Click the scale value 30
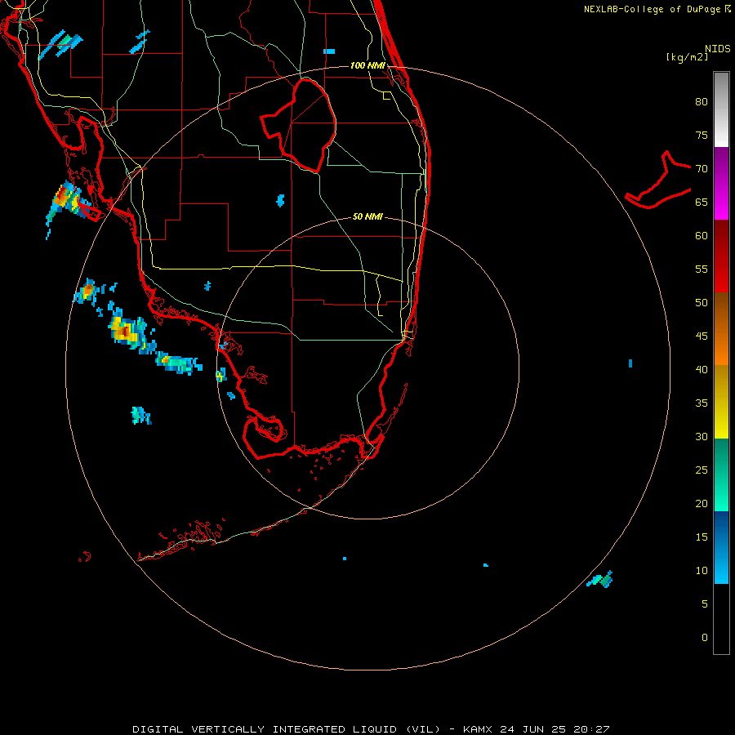 (702, 436)
